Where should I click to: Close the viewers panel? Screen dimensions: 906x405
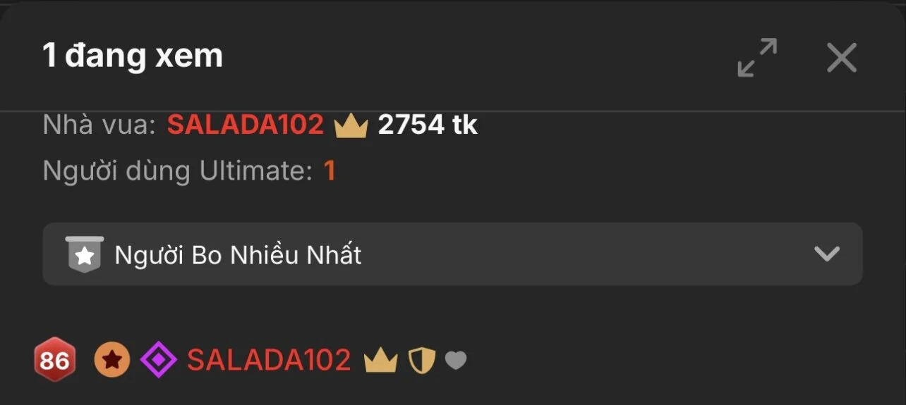point(842,57)
